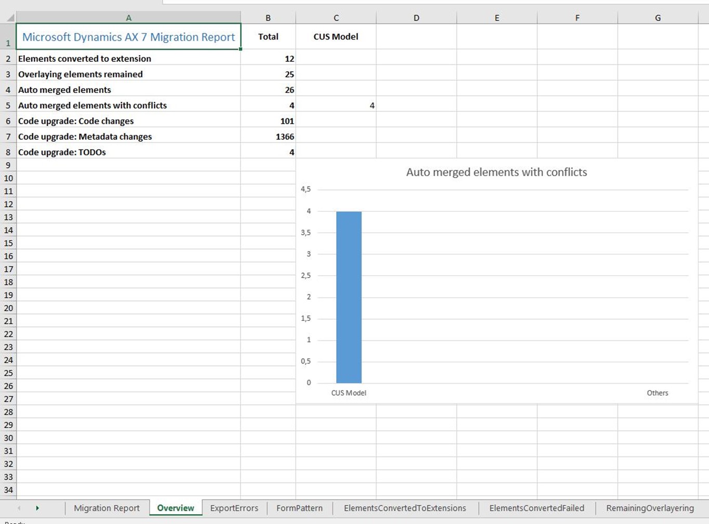This screenshot has width=709, height=524.
Task: Click the Microsoft Dynamics AX 7 Migration Report cell
Action: tap(128, 37)
